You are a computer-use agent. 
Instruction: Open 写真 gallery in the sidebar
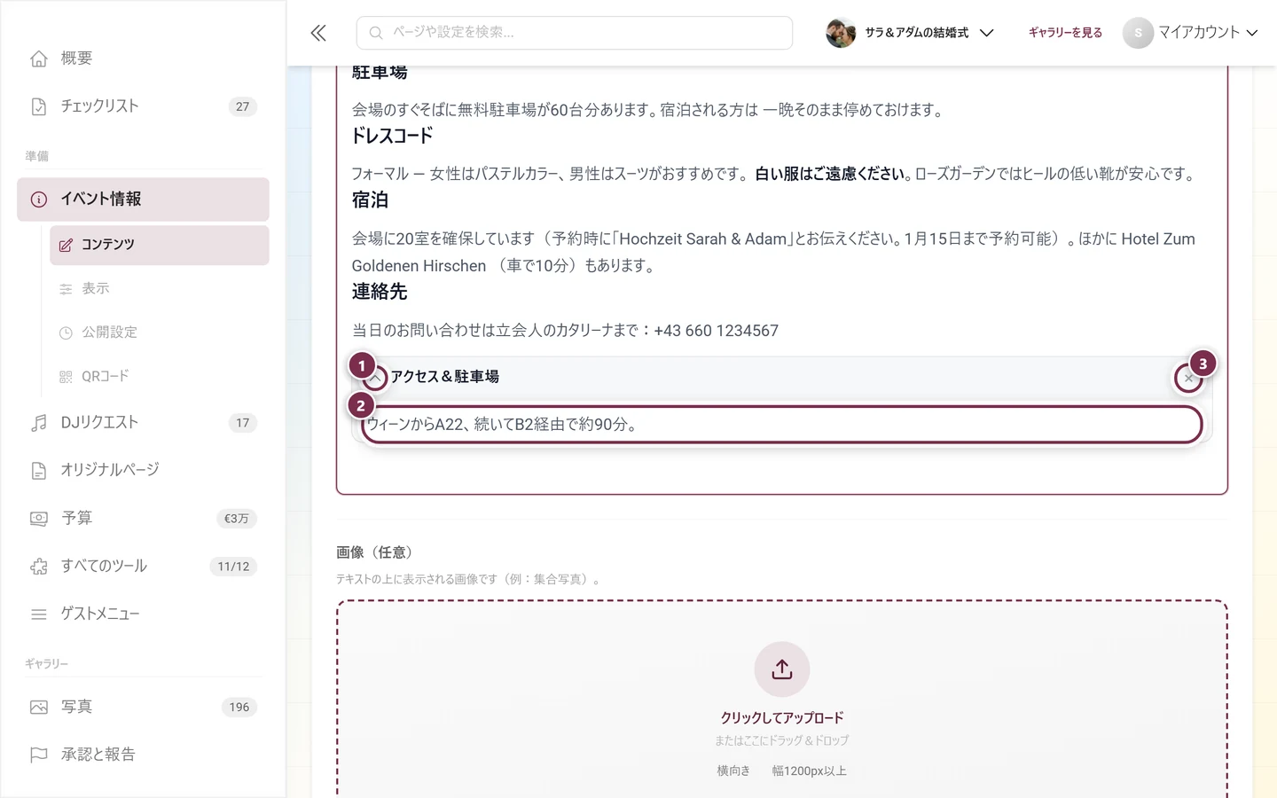click(143, 707)
